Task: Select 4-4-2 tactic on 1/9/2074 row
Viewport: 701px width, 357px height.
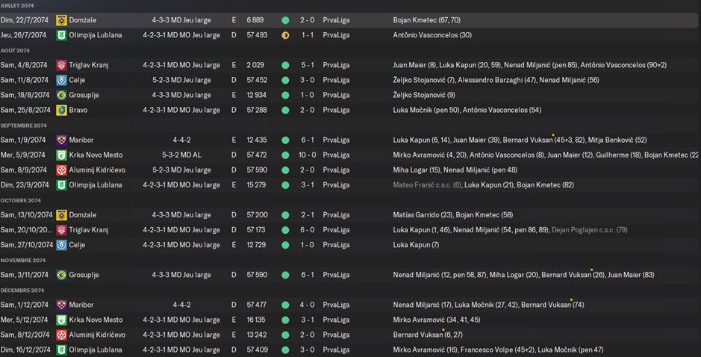Action: pyautogui.click(x=181, y=140)
